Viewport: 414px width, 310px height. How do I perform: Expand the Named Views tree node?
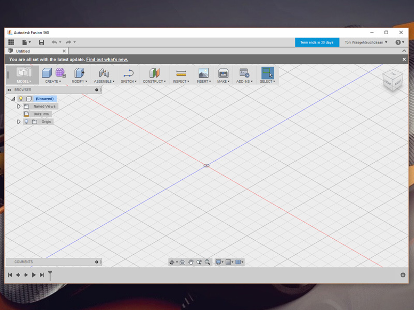tap(19, 106)
